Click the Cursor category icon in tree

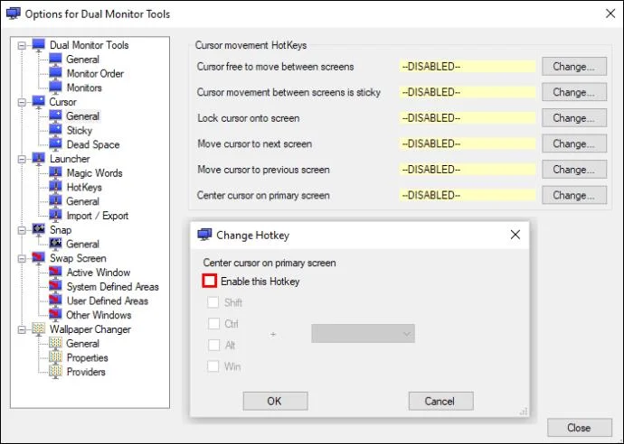coord(39,102)
